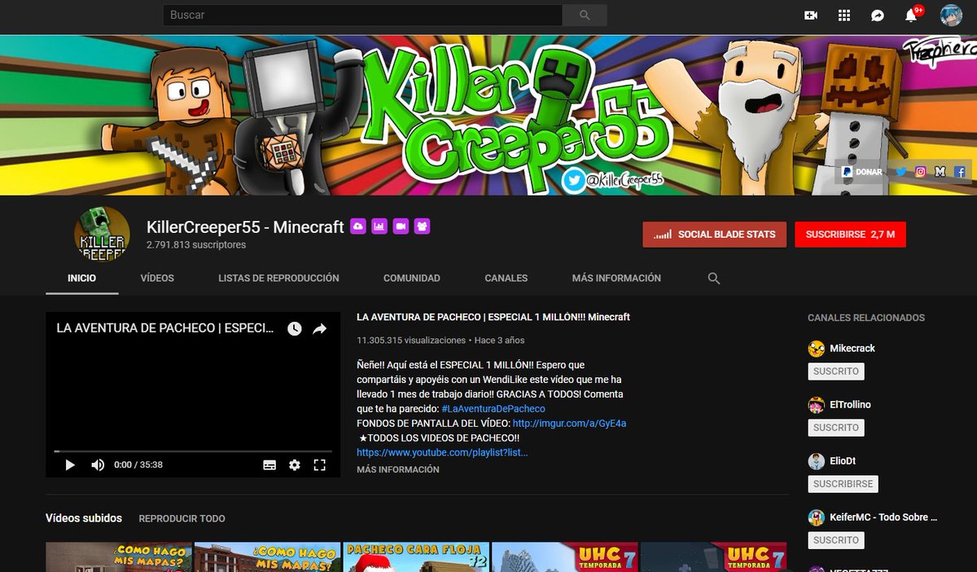The width and height of the screenshot is (977, 572).
Task: Click the purple video camera badge icon
Action: 401,227
